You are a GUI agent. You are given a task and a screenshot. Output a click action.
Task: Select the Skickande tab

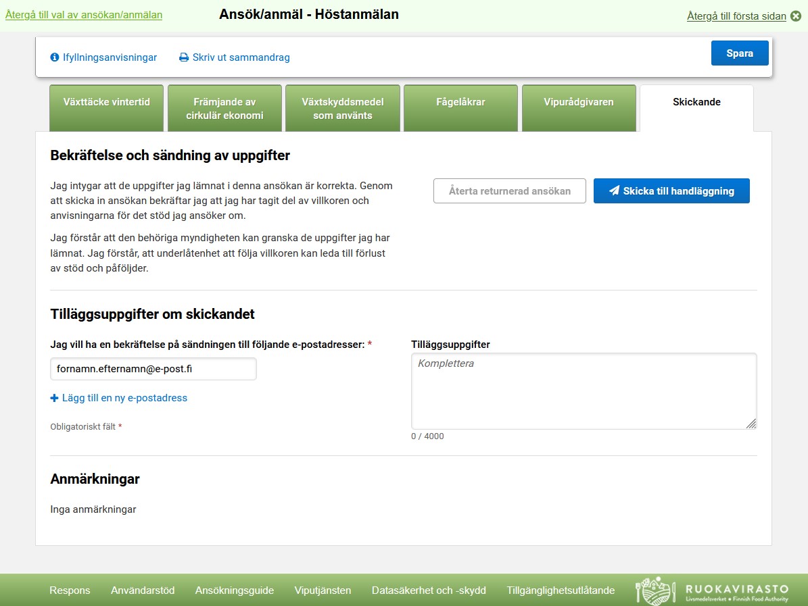click(696, 108)
